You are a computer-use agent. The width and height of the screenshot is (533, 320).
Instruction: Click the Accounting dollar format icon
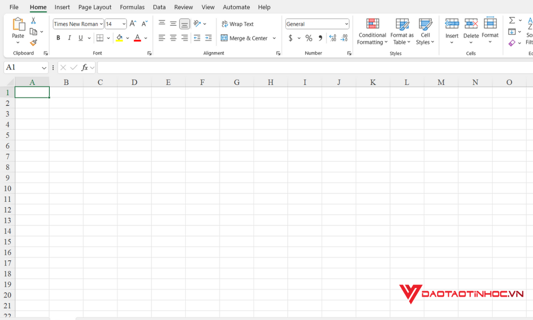(x=290, y=38)
